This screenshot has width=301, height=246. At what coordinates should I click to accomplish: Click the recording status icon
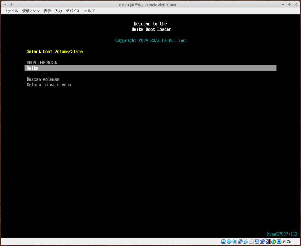pyautogui.click(x=262, y=241)
